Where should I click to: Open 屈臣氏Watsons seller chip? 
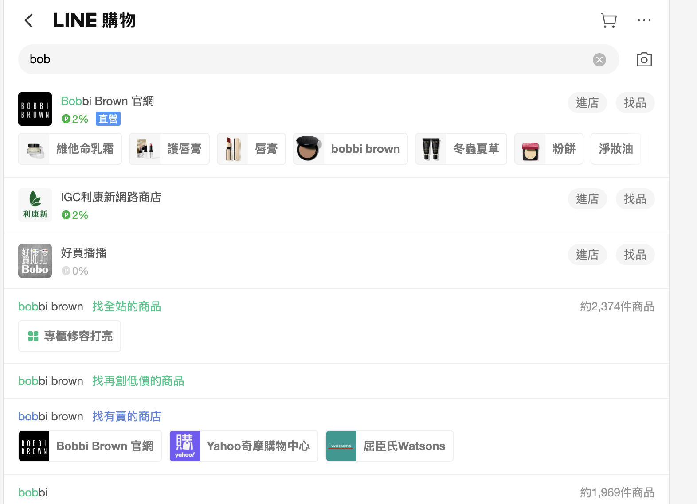pos(389,446)
